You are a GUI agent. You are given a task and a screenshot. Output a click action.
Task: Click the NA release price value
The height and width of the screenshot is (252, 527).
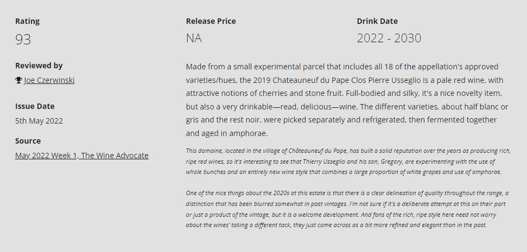194,38
